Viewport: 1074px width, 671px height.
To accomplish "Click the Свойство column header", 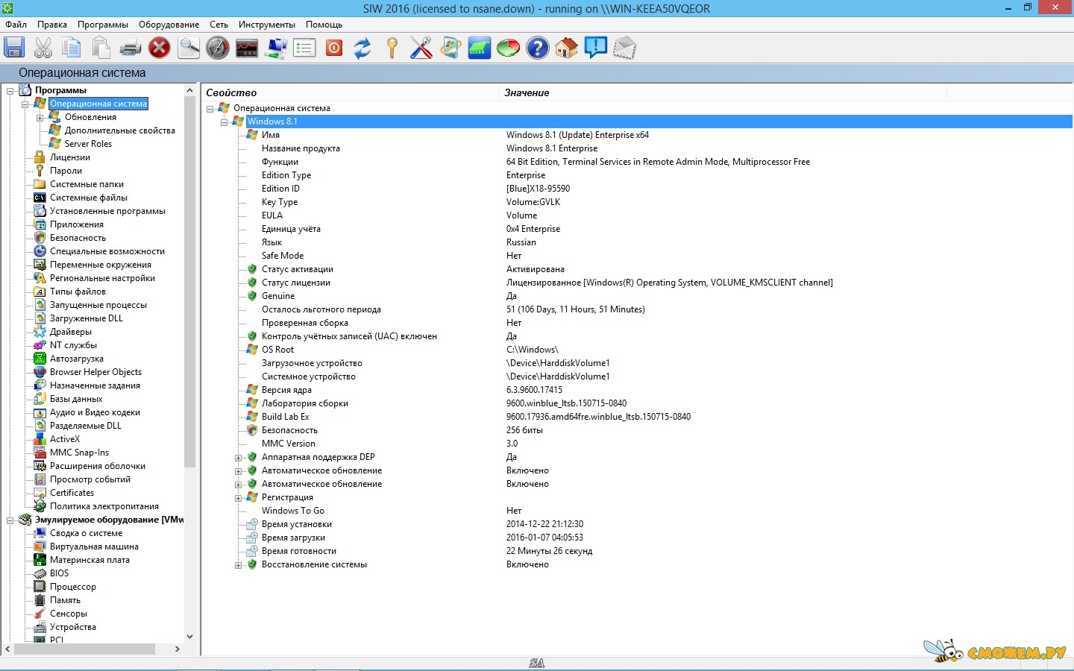I will [351, 92].
